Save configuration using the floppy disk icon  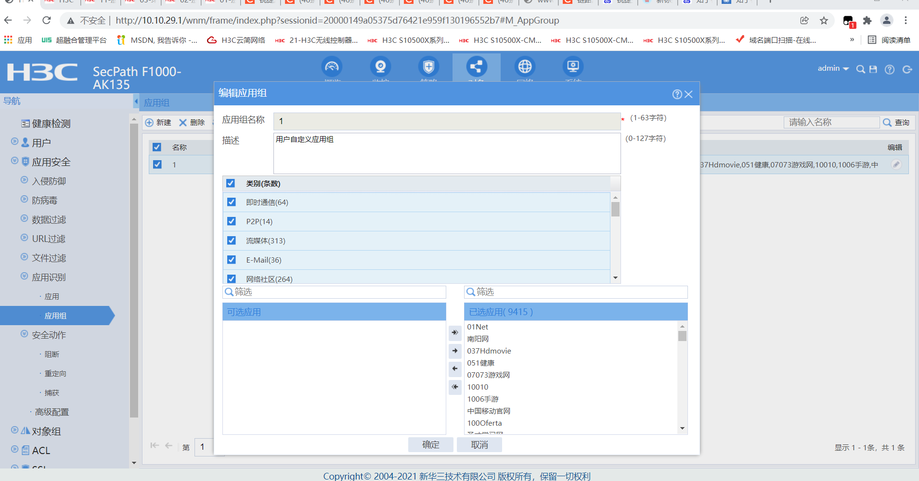pos(873,69)
